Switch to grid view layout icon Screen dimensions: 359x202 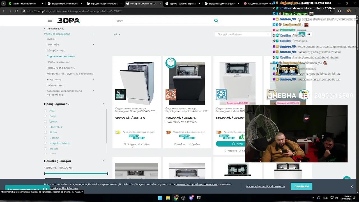[302, 34]
